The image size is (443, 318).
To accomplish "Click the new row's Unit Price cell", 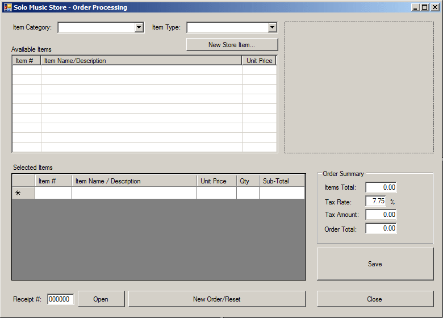I will click(x=217, y=193).
